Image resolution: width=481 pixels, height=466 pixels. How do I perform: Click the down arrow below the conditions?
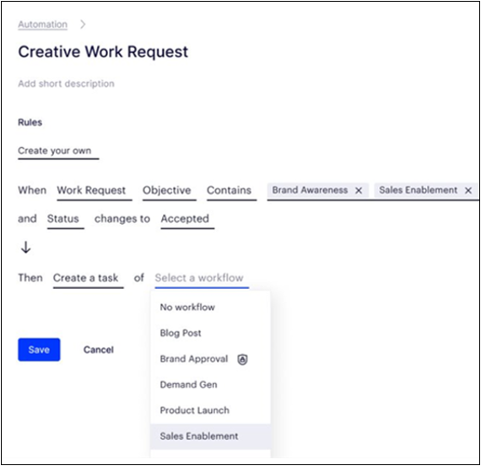point(26,247)
